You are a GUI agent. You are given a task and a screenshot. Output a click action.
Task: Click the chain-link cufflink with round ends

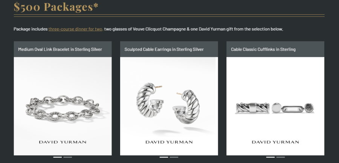(x=293, y=108)
